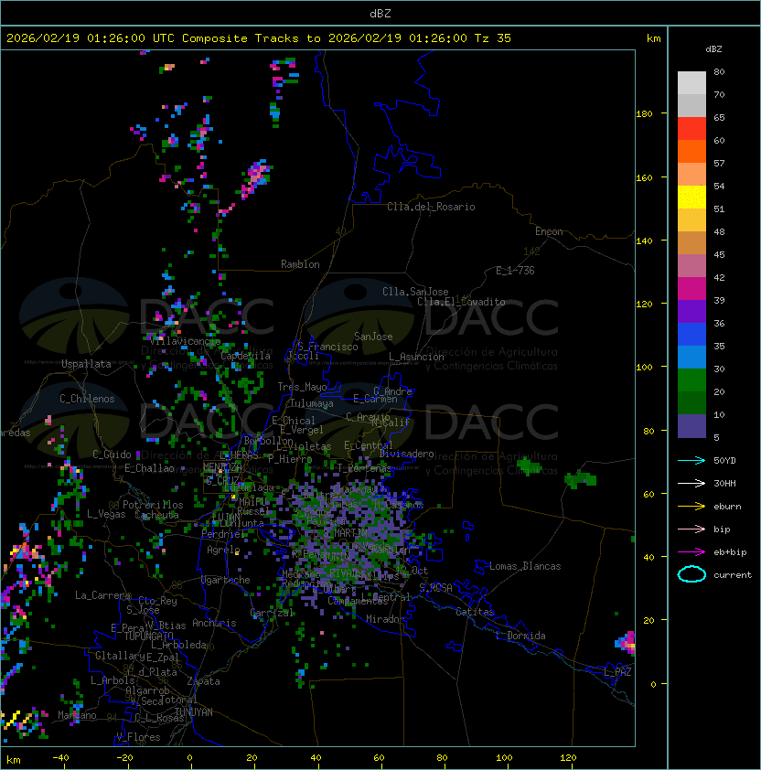Click the TUNUYAN place label
The image size is (761, 770).
coord(194,712)
